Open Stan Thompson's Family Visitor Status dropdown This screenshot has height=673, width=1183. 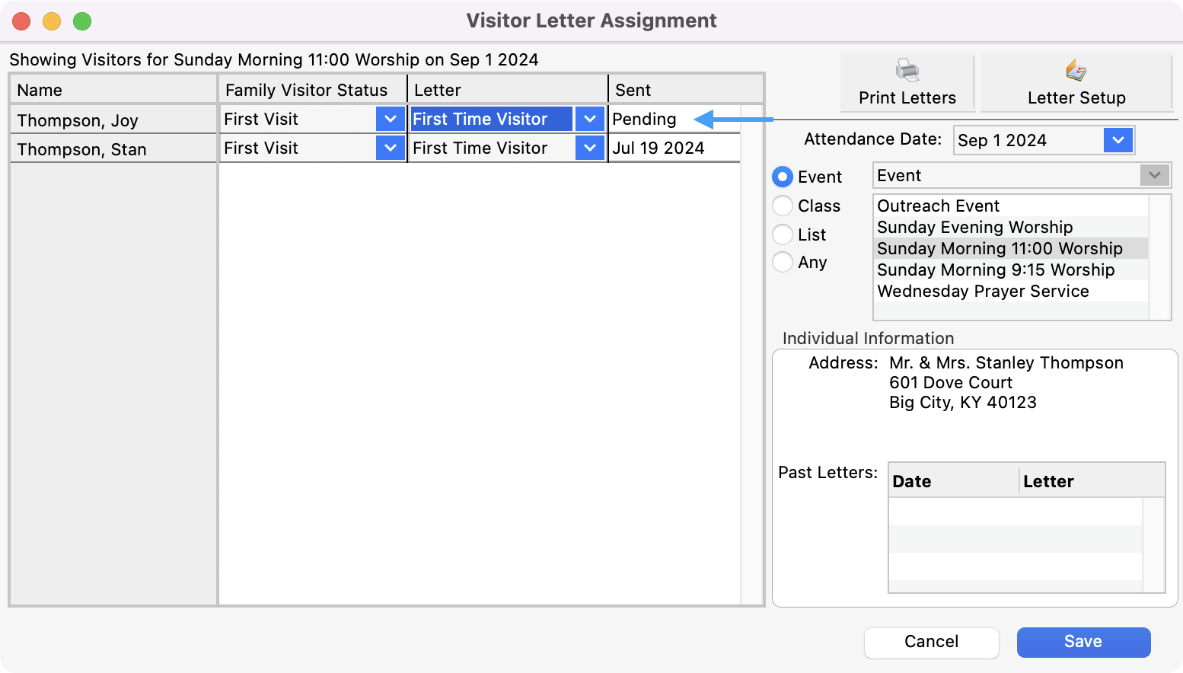click(390, 148)
